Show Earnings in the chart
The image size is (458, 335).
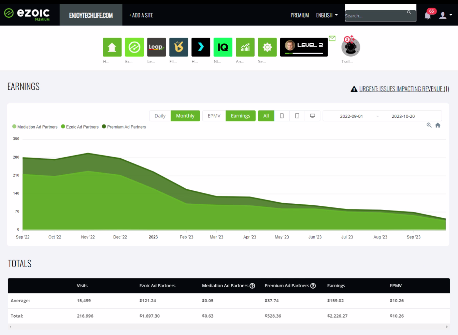tap(241, 116)
